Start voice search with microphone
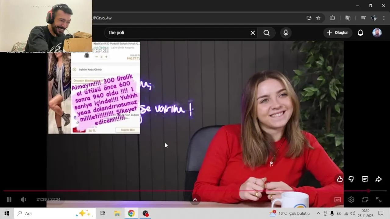 coord(286,33)
